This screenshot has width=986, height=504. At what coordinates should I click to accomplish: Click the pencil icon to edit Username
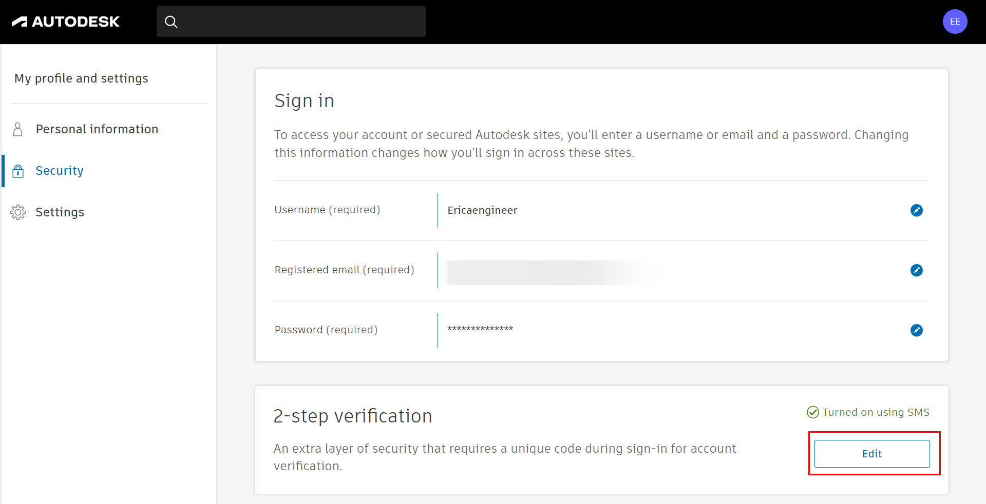(917, 210)
